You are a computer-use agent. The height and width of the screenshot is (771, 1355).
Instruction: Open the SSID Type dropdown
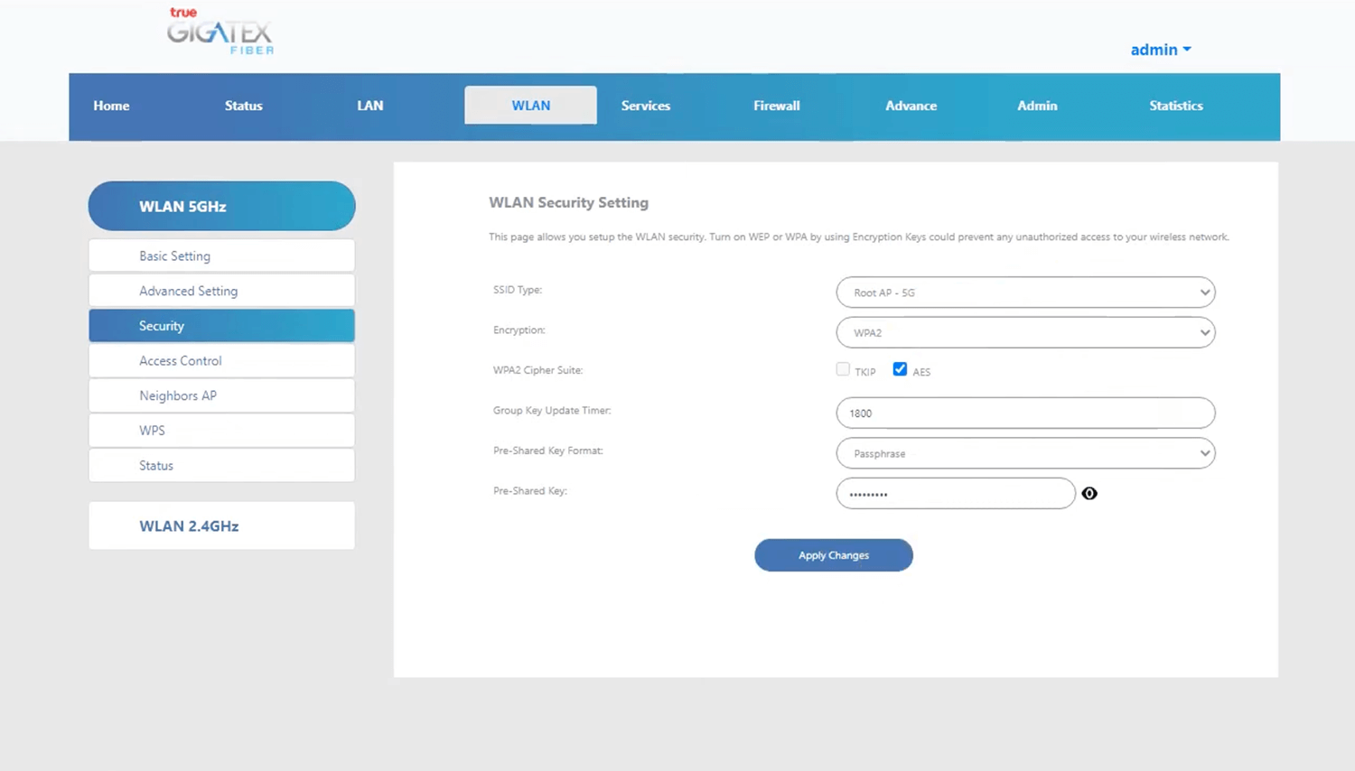[1025, 293]
